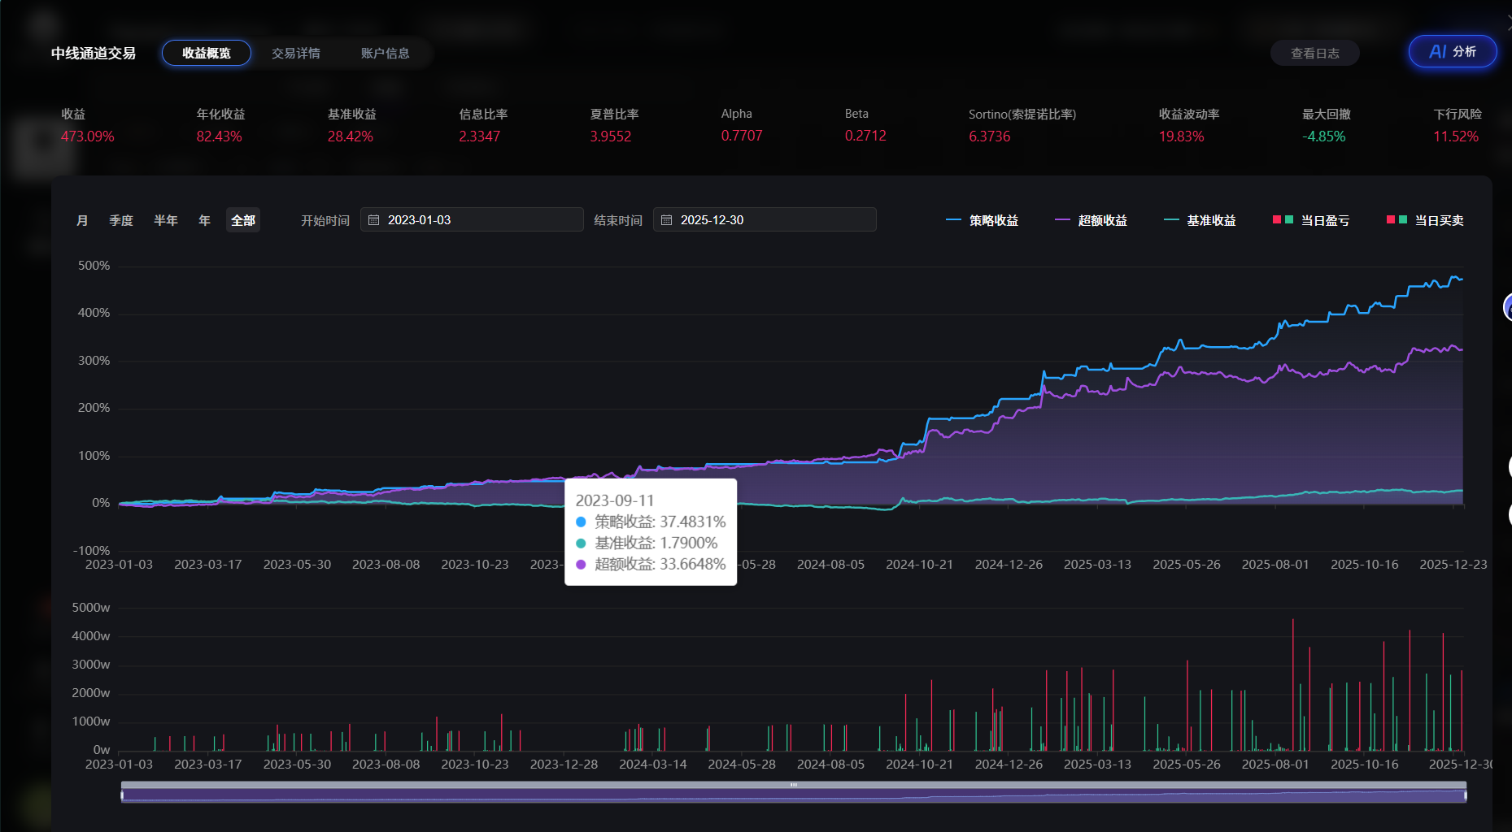Select the 月 time range

pyautogui.click(x=82, y=220)
